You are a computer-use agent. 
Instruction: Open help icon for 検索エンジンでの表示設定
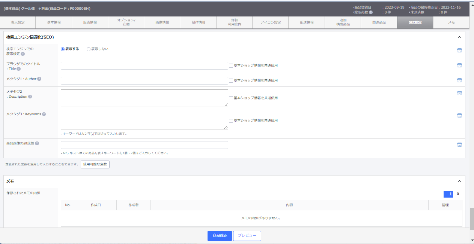coord(23,54)
